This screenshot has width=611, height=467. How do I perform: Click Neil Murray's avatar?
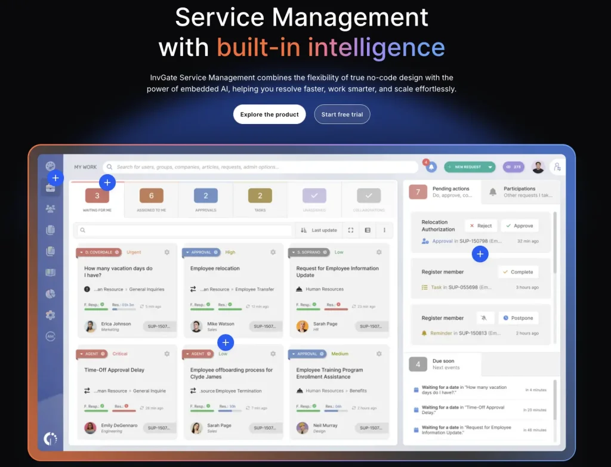click(x=303, y=428)
